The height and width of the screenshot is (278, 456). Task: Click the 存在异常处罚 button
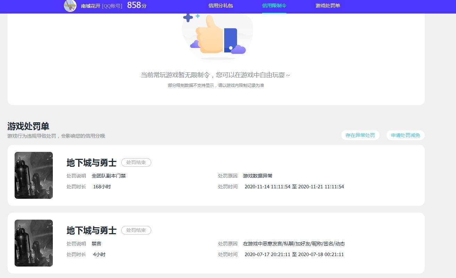point(360,135)
